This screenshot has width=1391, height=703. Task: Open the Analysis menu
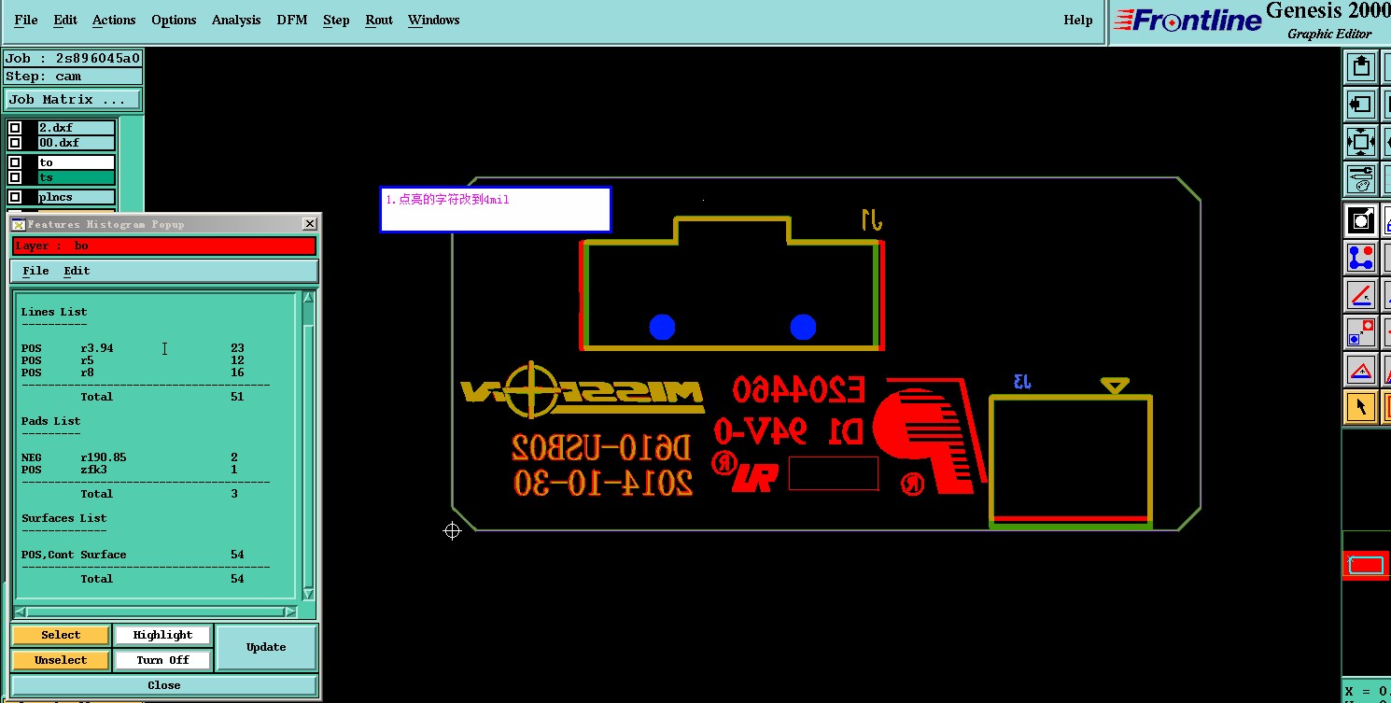coord(236,20)
